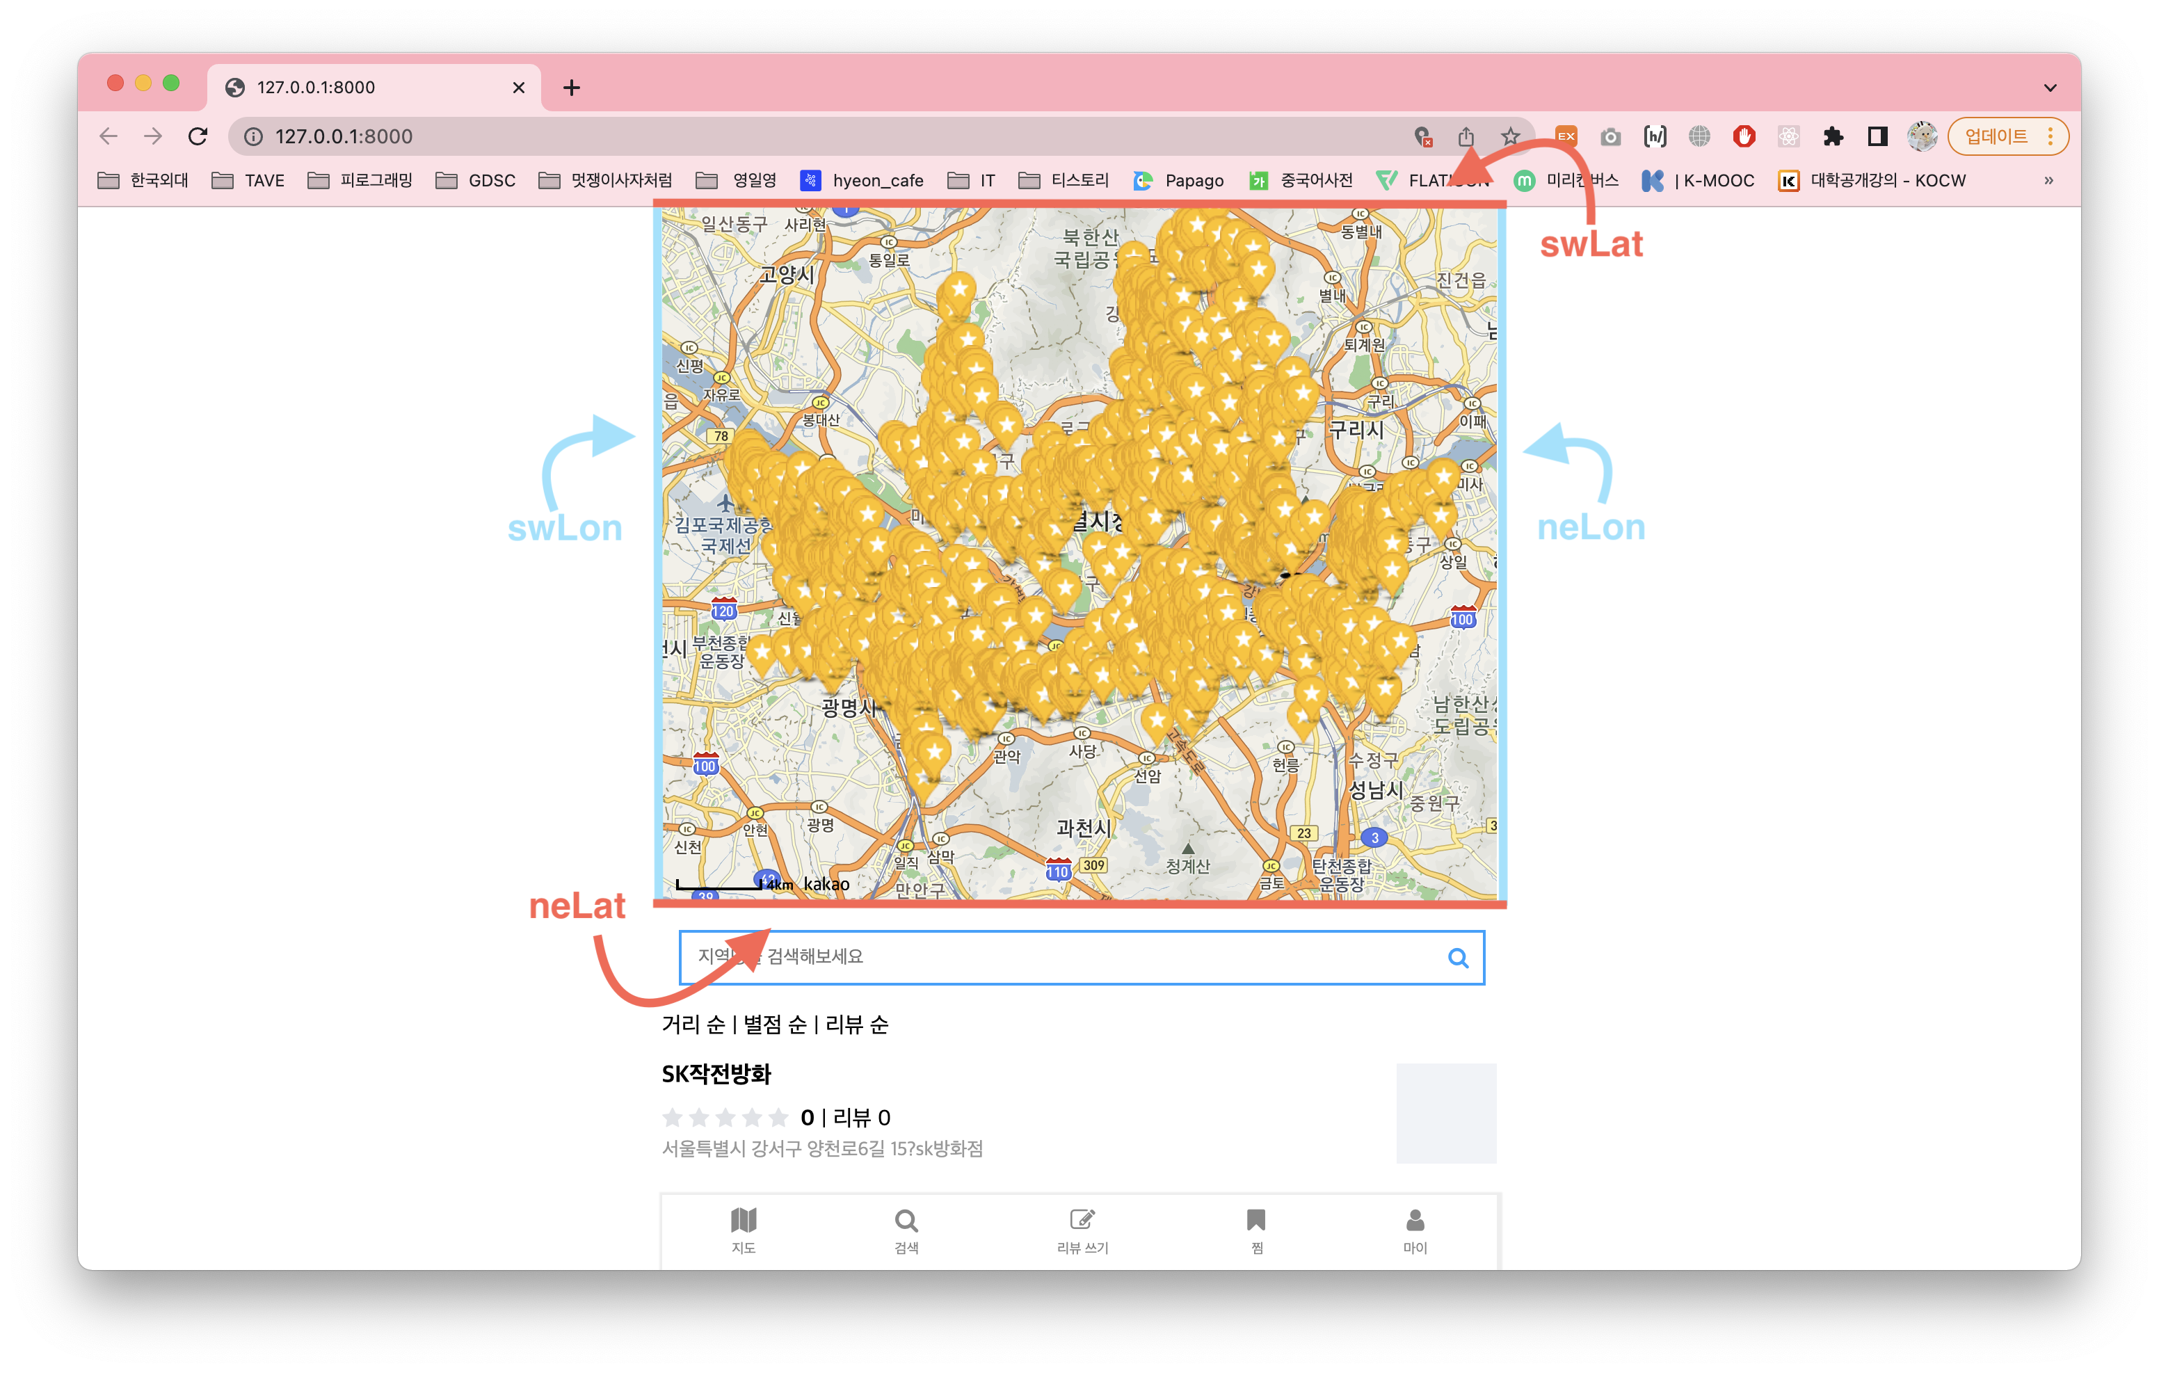Expand hidden bookmarks overflow arrow
Viewport: 2159px width, 1373px height.
[2048, 180]
